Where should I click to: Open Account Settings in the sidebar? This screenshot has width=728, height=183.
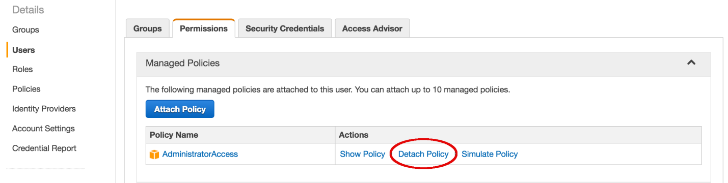tap(43, 129)
